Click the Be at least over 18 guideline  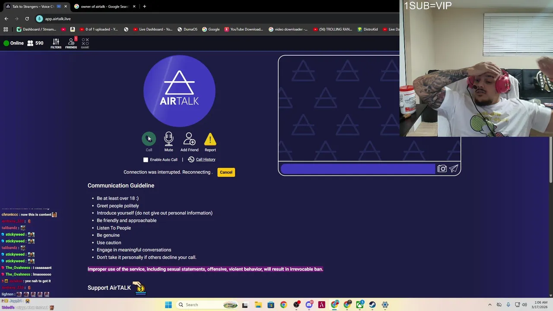point(118,198)
